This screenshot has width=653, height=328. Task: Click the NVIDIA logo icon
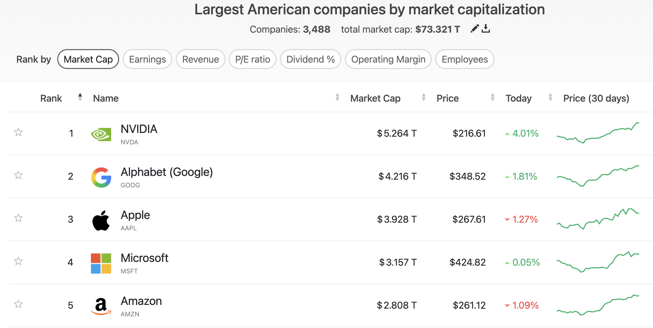coord(101,135)
